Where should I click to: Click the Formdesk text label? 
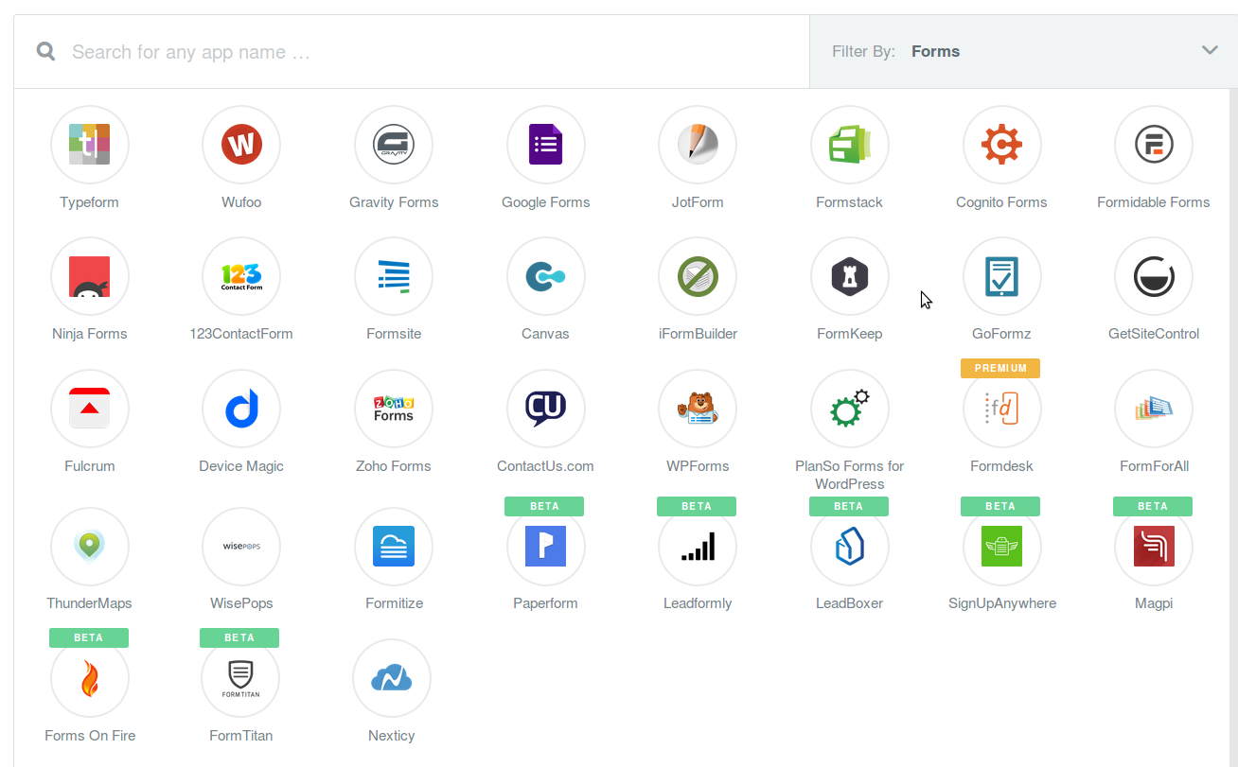(x=1002, y=466)
